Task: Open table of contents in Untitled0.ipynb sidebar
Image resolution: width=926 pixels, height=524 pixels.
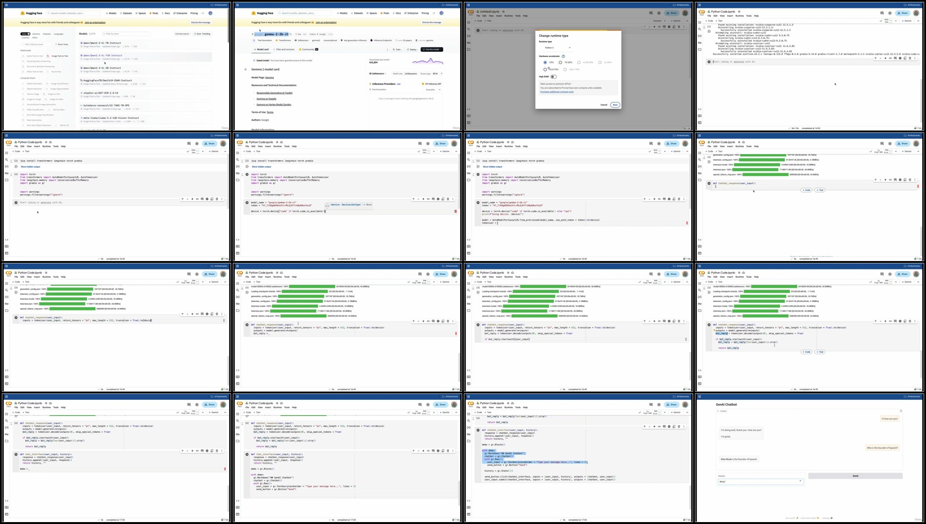Action: pos(469,23)
